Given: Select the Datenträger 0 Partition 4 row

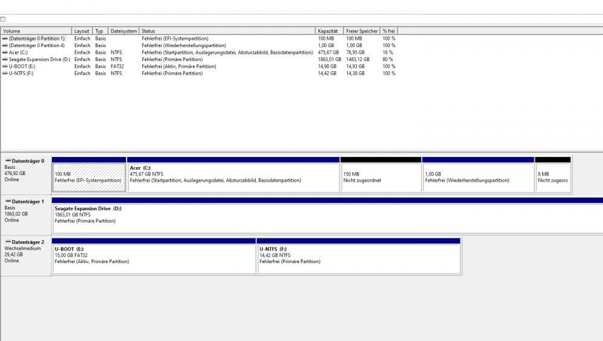Looking at the screenshot, I should point(37,46).
